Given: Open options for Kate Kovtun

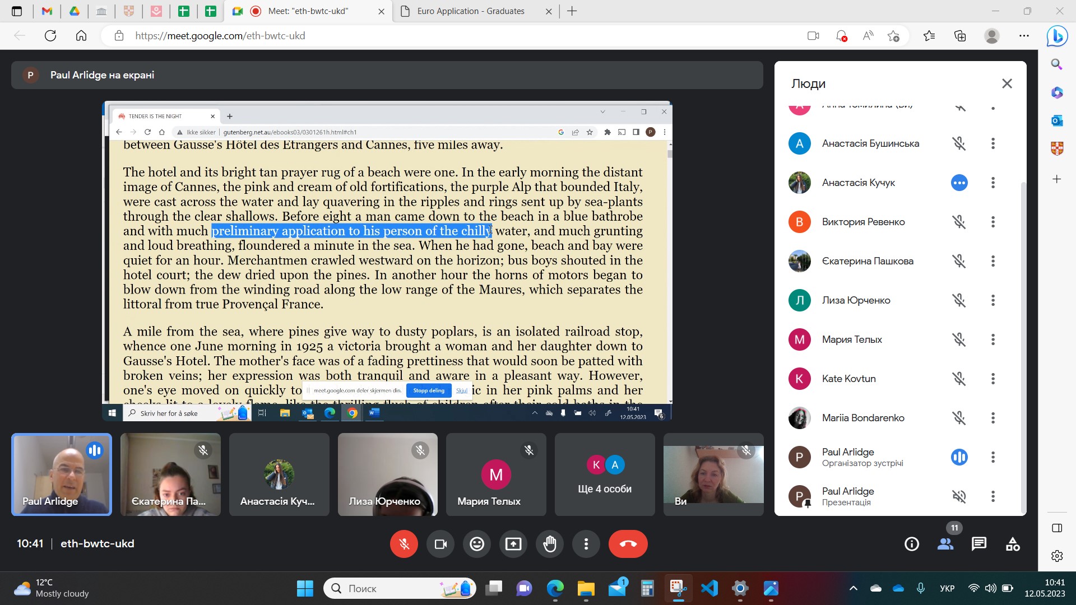Looking at the screenshot, I should point(993,379).
